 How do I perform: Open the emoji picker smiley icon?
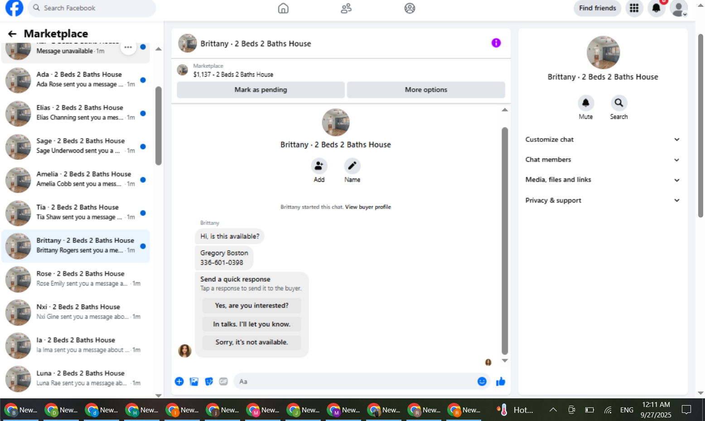[x=482, y=382]
